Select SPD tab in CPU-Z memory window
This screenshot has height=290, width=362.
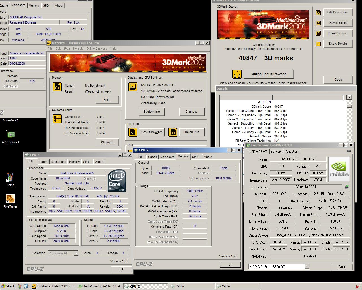coord(195,157)
